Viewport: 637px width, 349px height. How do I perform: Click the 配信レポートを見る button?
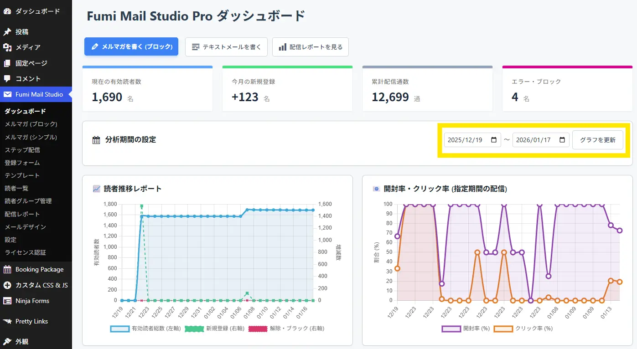point(310,47)
